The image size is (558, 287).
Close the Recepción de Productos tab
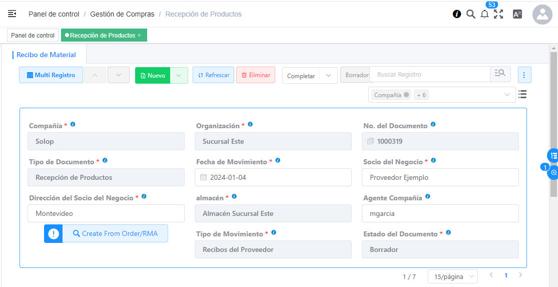[139, 36]
